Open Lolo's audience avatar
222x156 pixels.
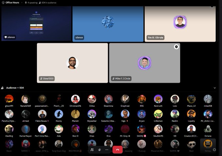175,99
